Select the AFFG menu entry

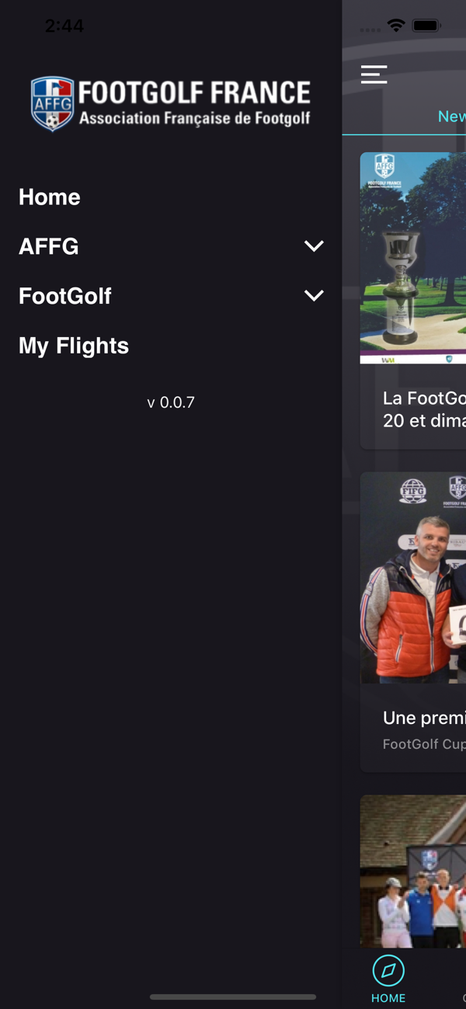click(49, 246)
